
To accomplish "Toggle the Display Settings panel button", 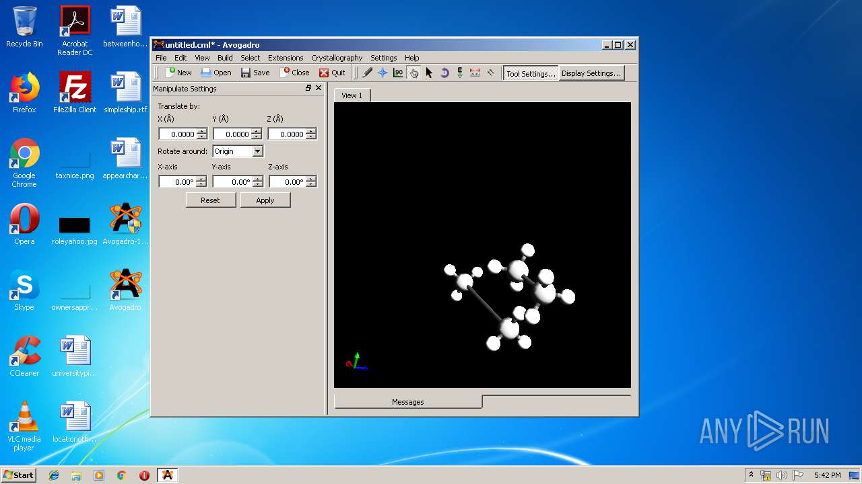I will point(591,73).
